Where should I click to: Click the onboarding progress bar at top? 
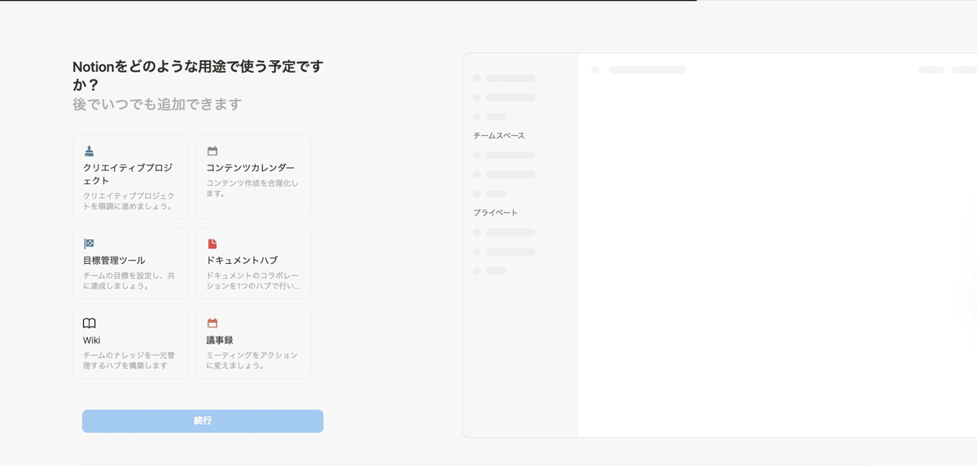point(488,1)
